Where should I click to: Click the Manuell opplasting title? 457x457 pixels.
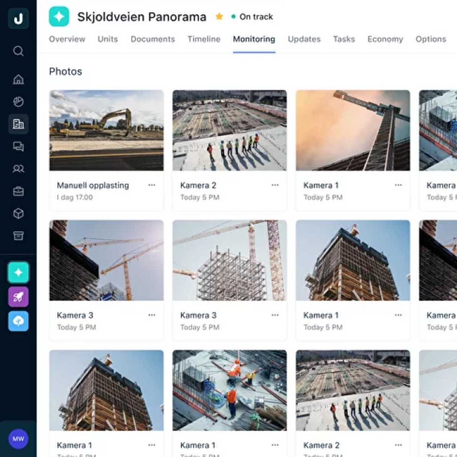coord(93,185)
